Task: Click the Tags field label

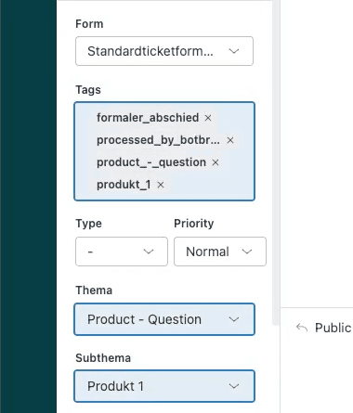Action: pyautogui.click(x=88, y=90)
